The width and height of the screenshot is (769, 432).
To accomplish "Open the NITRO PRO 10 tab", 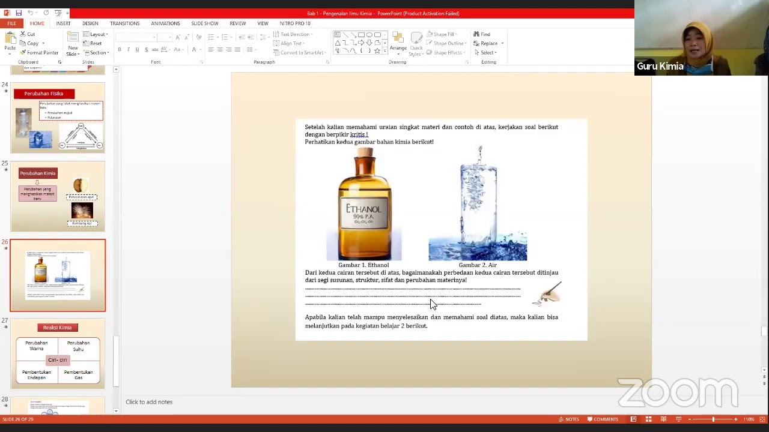I will [x=295, y=23].
